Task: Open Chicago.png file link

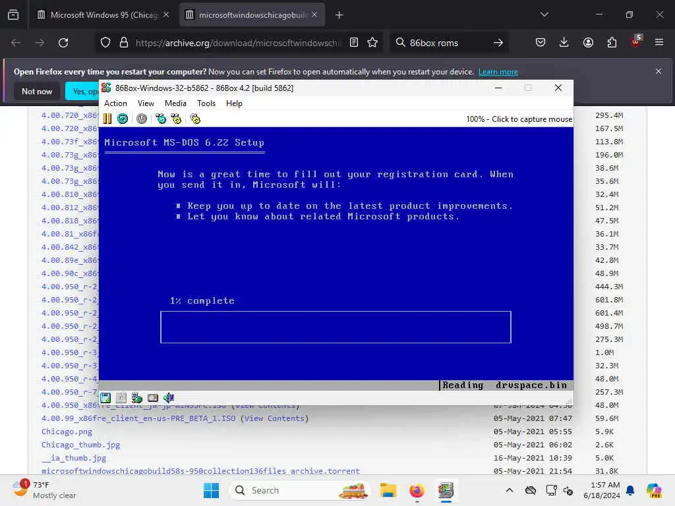Action: pos(67,432)
